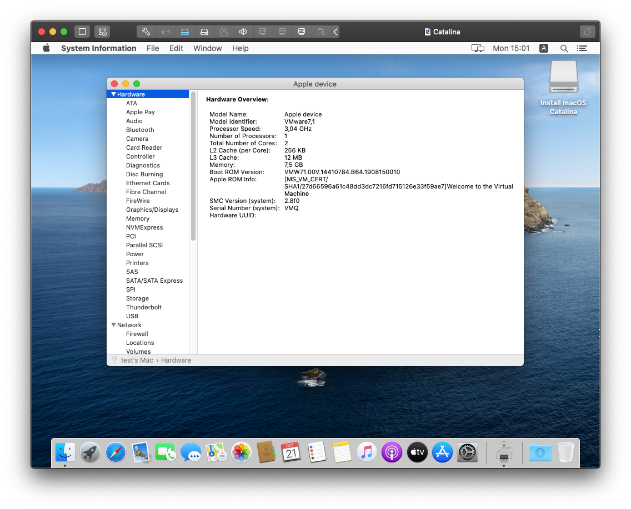Click the sound speaker icon in VMware toolbar
This screenshot has width=631, height=509.
(x=243, y=32)
